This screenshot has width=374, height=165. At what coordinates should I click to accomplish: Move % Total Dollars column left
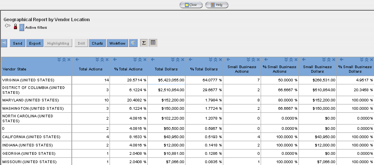[x=190, y=60]
